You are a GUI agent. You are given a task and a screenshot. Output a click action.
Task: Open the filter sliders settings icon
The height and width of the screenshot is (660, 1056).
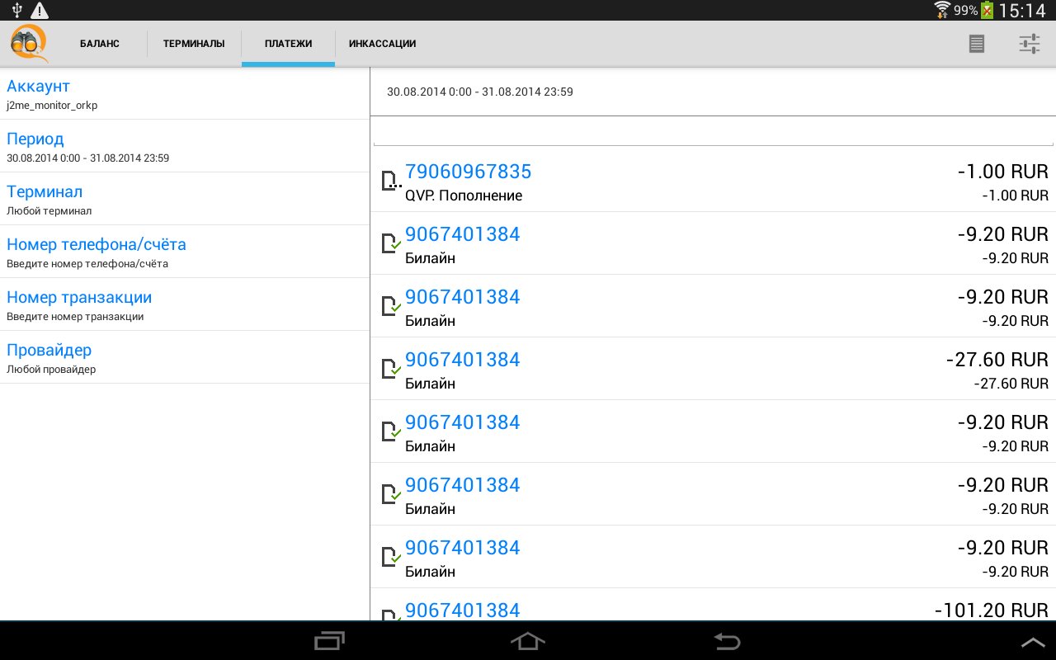pos(1030,44)
